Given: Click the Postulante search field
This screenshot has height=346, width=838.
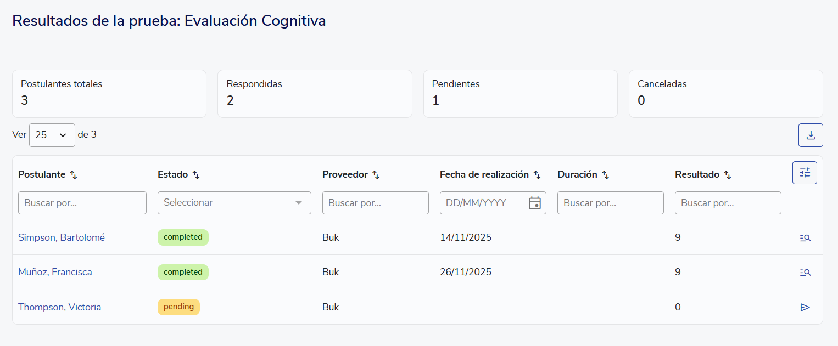Looking at the screenshot, I should [x=82, y=203].
